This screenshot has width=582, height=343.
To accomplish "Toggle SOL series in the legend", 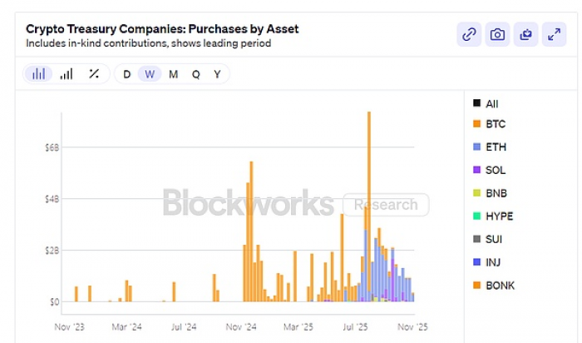I will coord(496,170).
